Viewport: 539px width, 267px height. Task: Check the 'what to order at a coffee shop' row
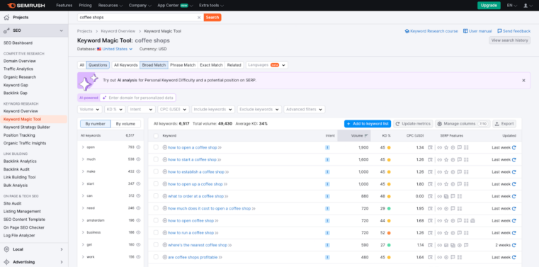click(156, 196)
